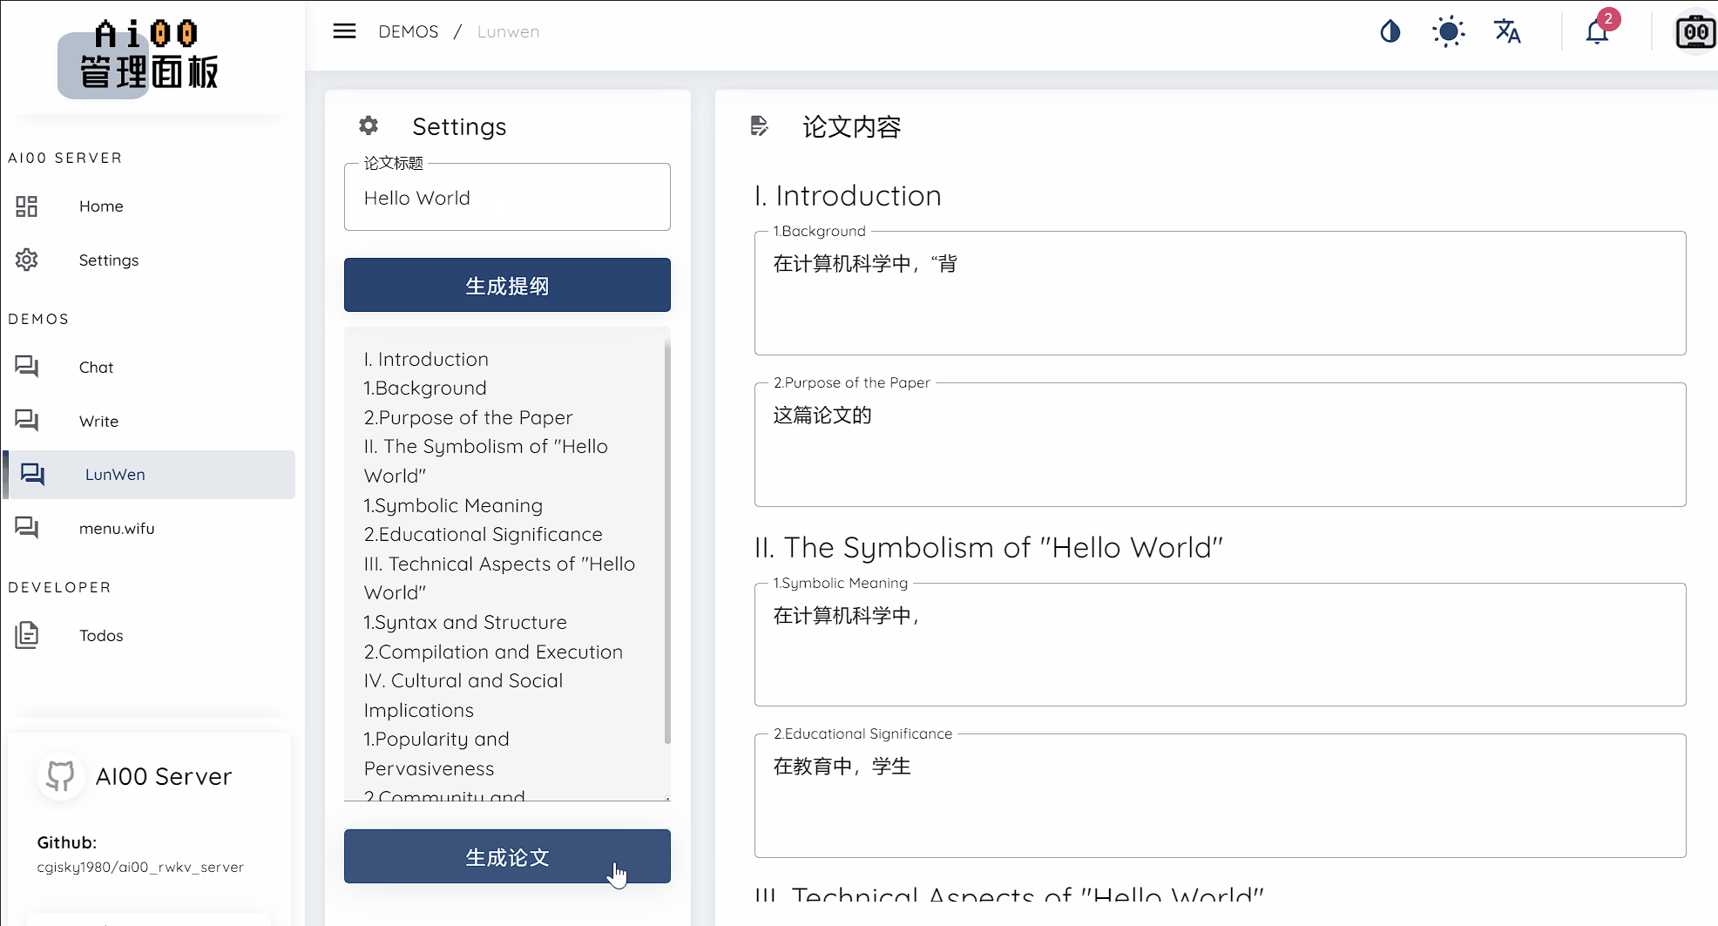
Task: Open the Write demo
Action: click(98, 422)
